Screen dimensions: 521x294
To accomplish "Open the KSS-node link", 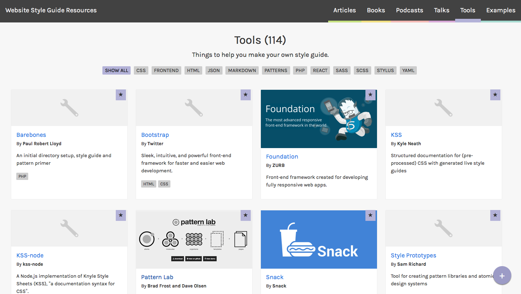I will point(30,255).
